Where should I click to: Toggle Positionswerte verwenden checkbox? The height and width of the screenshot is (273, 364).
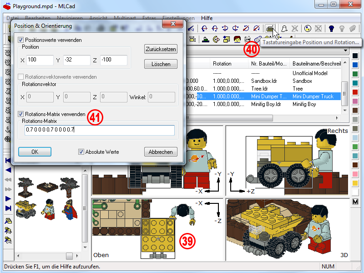coord(20,40)
